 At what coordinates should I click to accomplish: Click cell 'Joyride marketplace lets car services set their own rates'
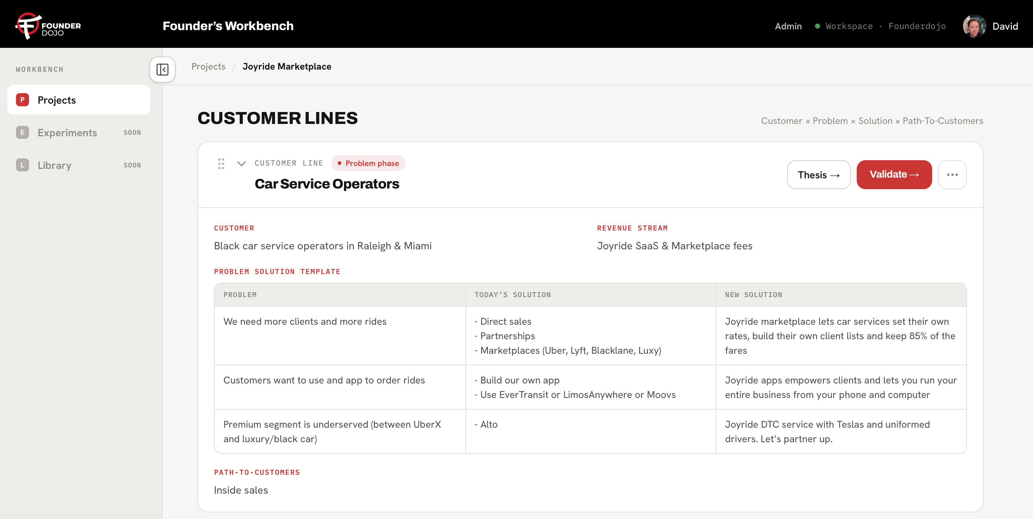tap(841, 336)
